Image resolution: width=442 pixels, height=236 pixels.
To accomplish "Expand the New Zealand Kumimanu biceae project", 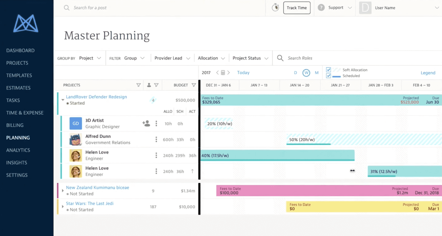I will (63, 190).
